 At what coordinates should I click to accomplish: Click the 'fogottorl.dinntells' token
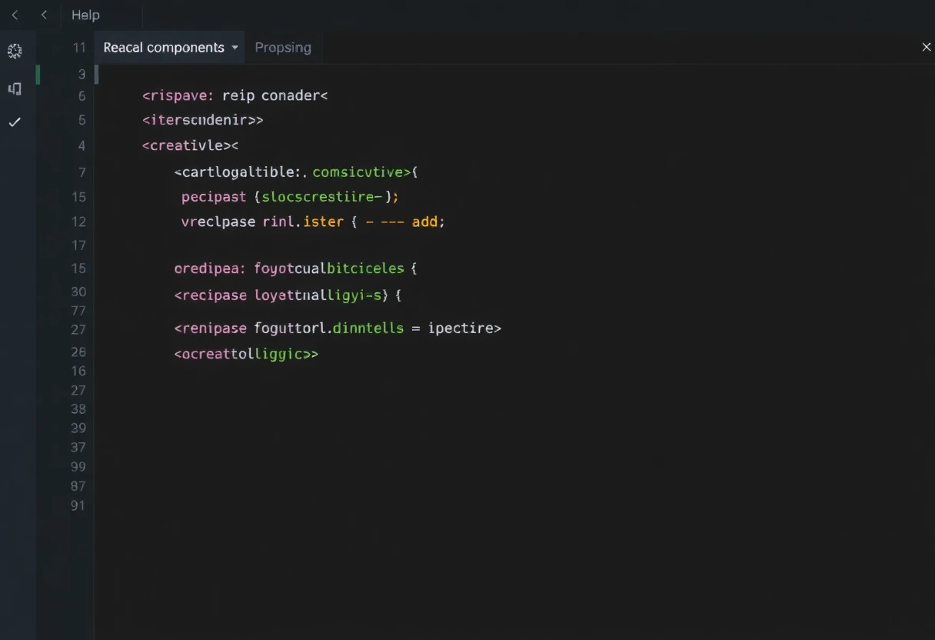click(329, 328)
